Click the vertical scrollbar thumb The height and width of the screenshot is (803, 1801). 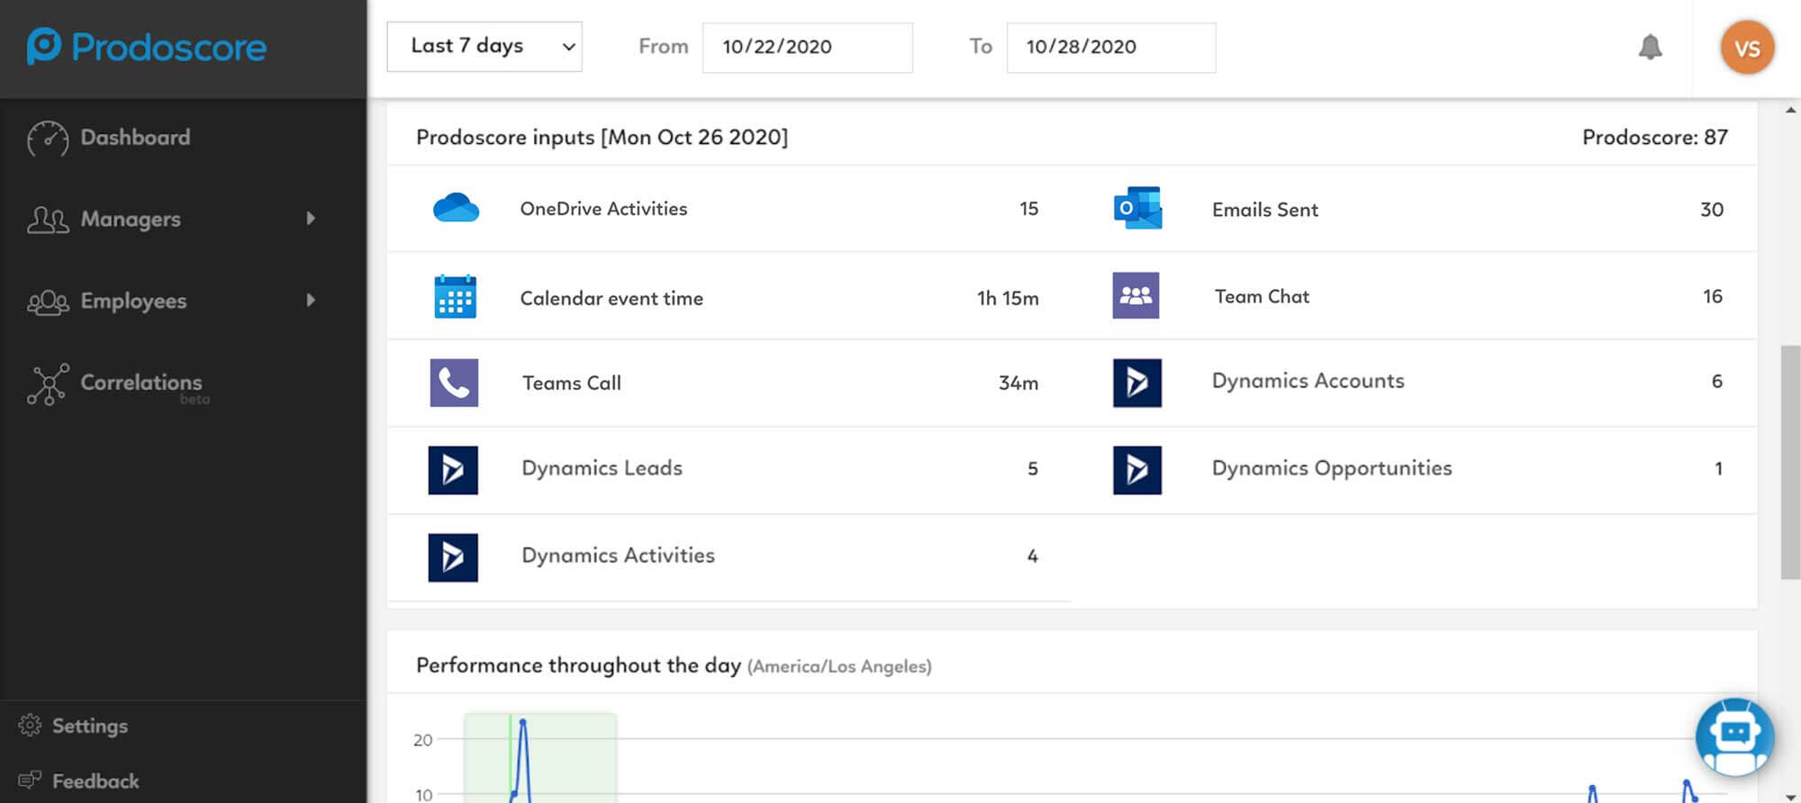[1790, 462]
